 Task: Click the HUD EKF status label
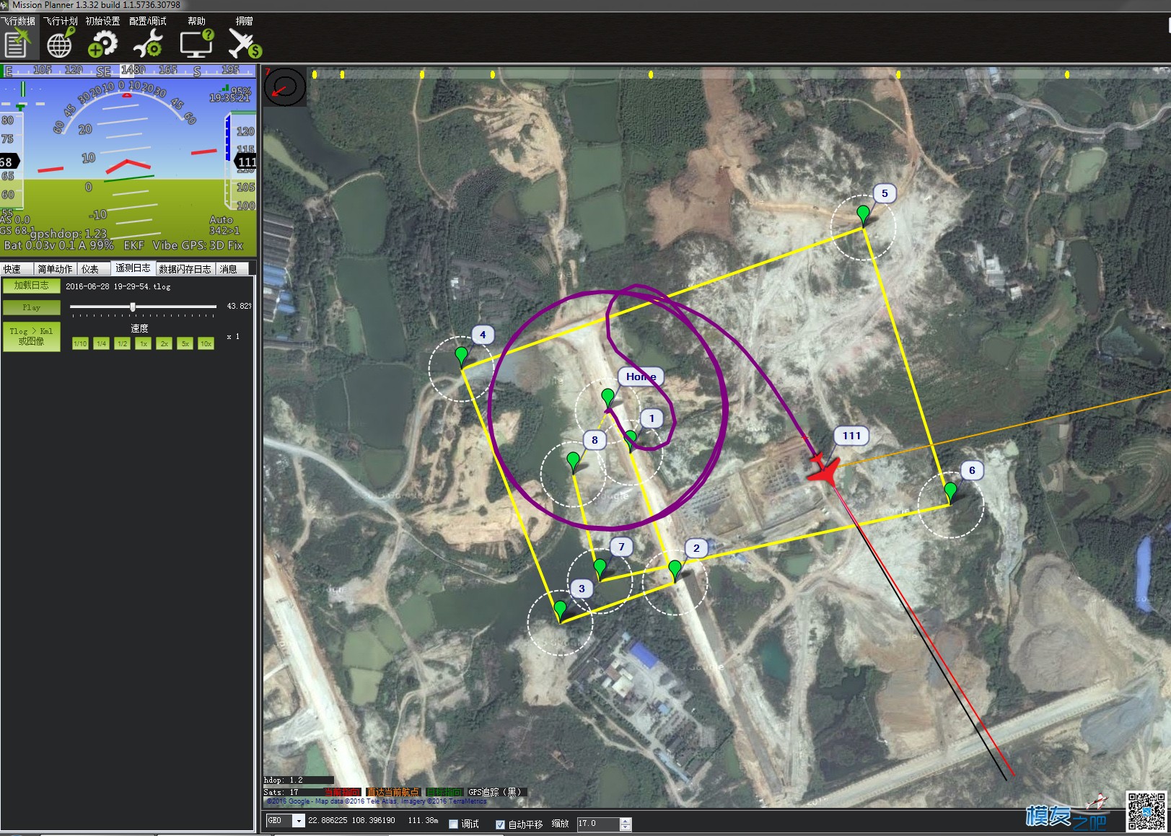(133, 245)
